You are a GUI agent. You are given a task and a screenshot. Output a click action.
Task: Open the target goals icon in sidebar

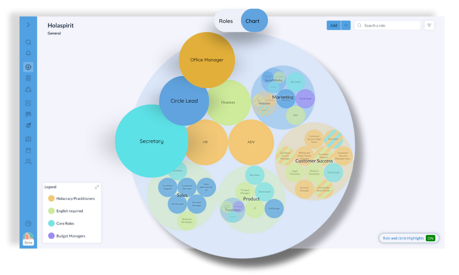pyautogui.click(x=28, y=126)
